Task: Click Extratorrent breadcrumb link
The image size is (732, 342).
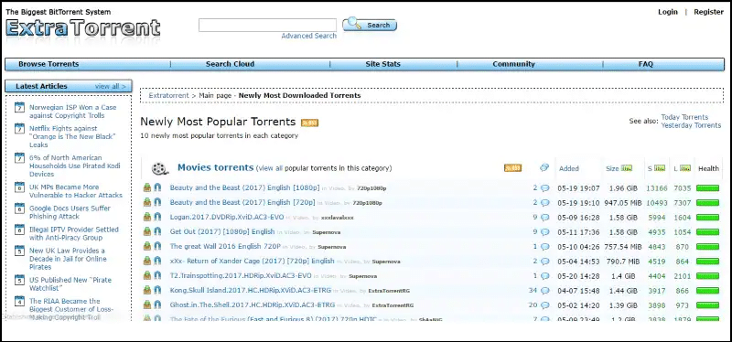Action: (168, 96)
